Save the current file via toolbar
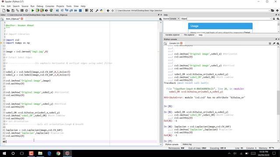Image resolution: width=280 pixels, height=157 pixels. click(x=13, y=10)
